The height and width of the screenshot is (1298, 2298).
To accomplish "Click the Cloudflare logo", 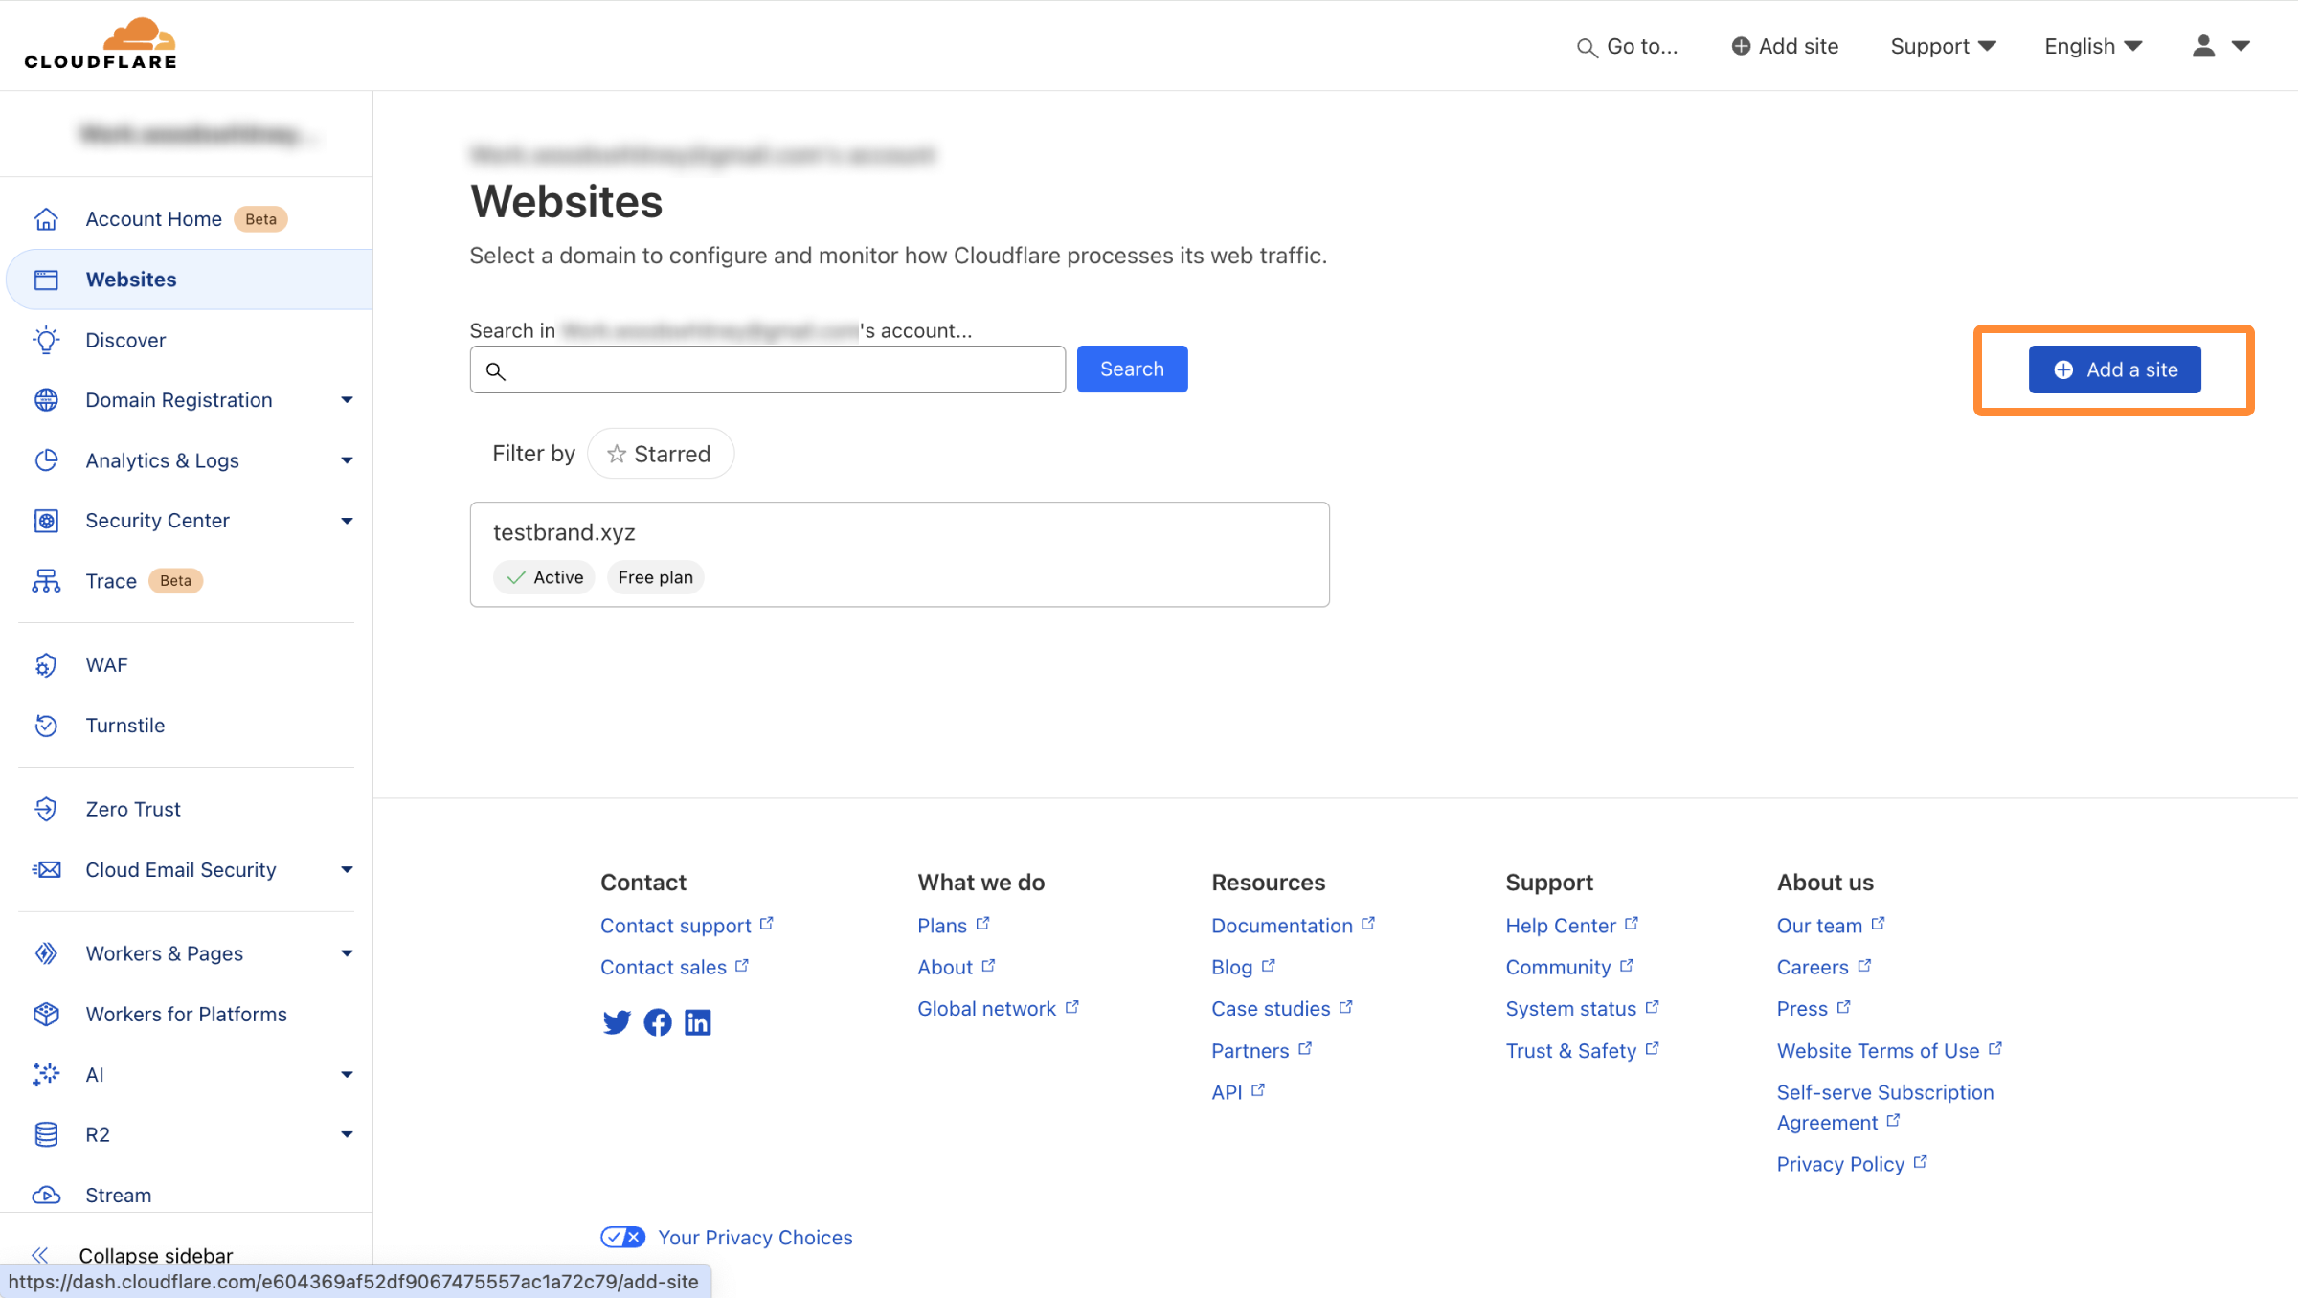I will [x=101, y=44].
